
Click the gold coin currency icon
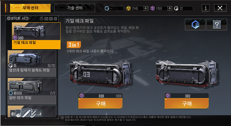[x=128, y=8]
